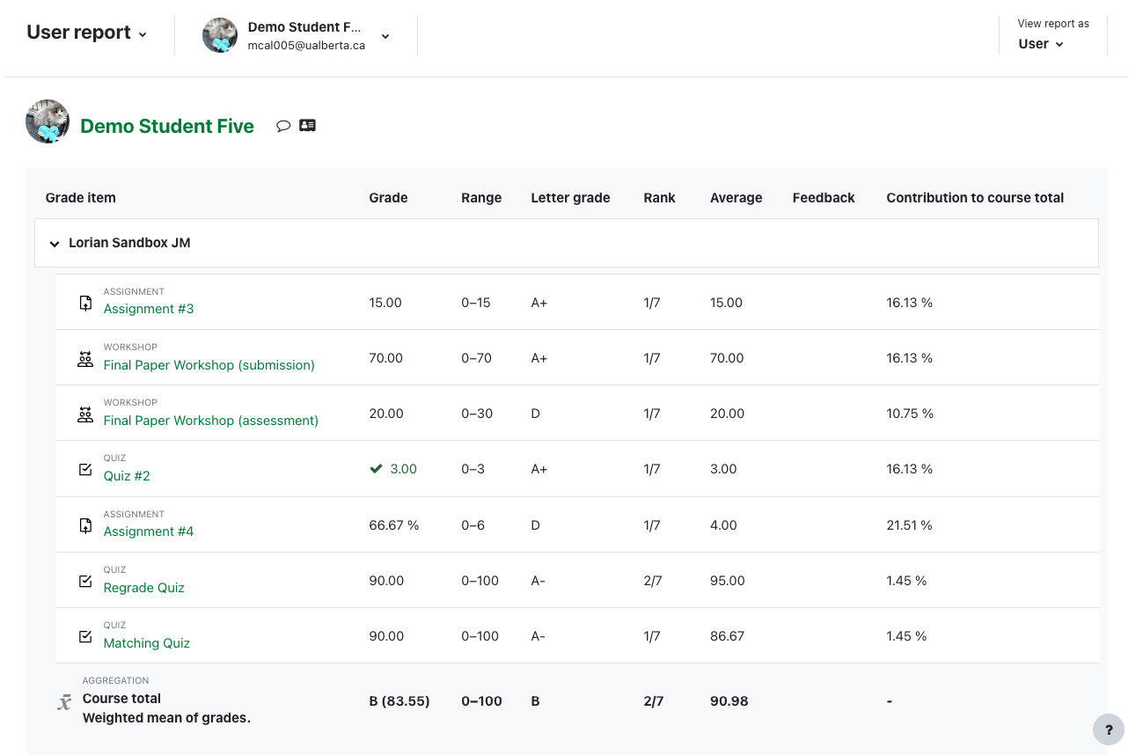Click the message speech bubble icon

(x=283, y=126)
